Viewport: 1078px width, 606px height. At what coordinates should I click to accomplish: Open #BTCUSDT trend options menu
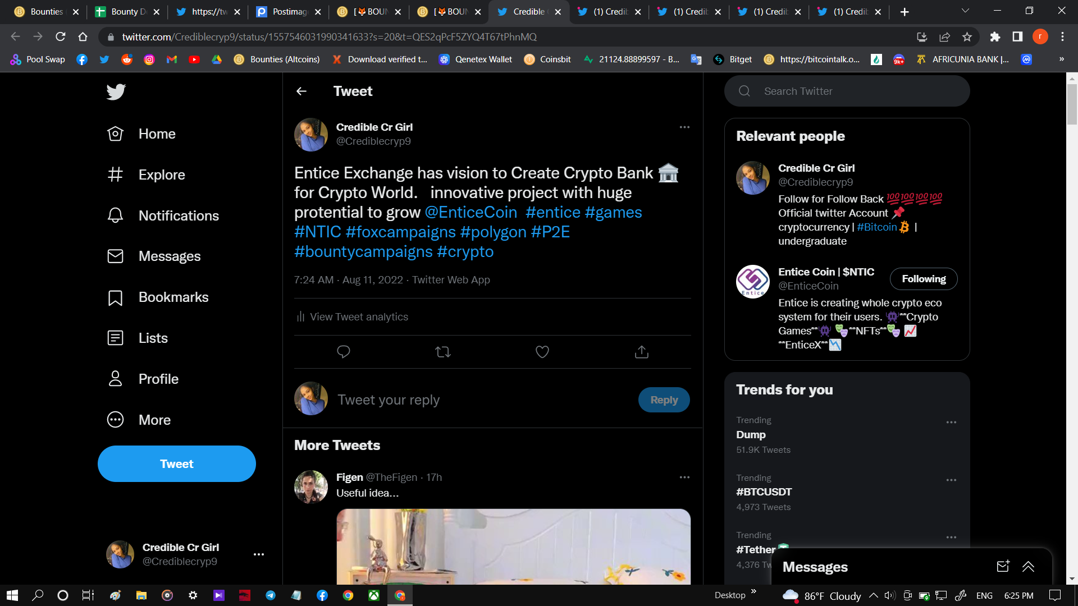tap(951, 480)
